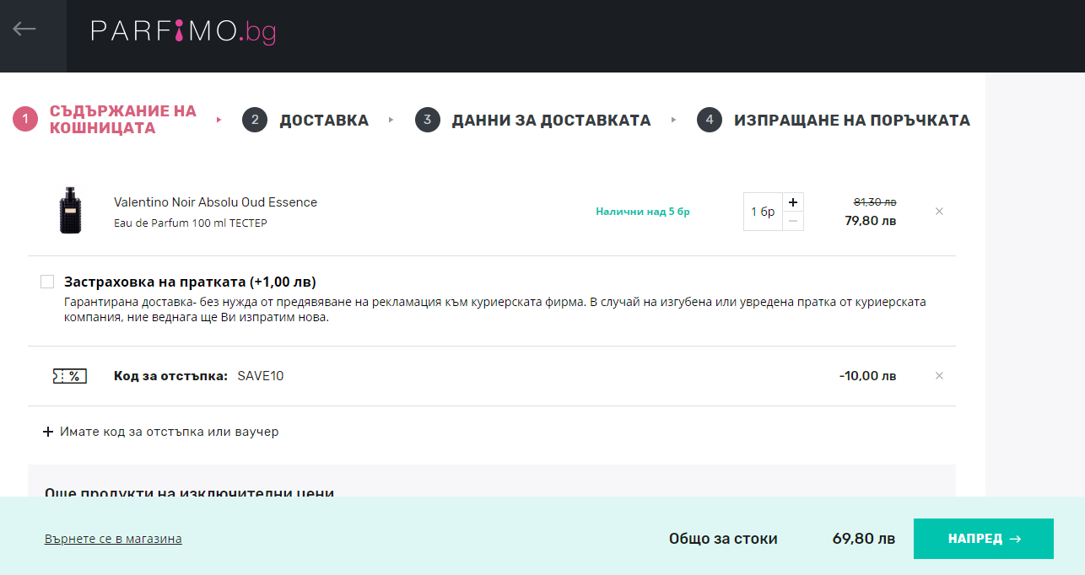The width and height of the screenshot is (1085, 575).
Task: Open Valentino Noir Absolu Oud Essence product link
Action: point(215,202)
